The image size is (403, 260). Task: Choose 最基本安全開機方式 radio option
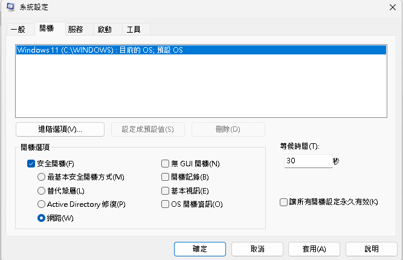[x=41, y=177]
